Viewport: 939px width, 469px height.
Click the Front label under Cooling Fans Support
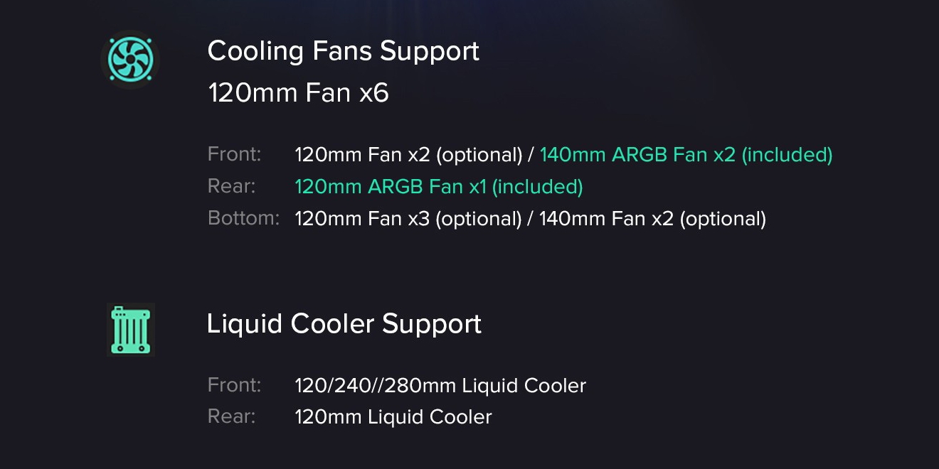[234, 154]
